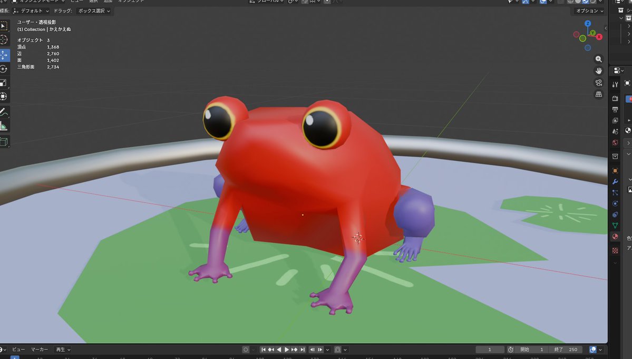The height and width of the screenshot is (359, 632).
Task: Open the Output properties tab
Action: 615,109
